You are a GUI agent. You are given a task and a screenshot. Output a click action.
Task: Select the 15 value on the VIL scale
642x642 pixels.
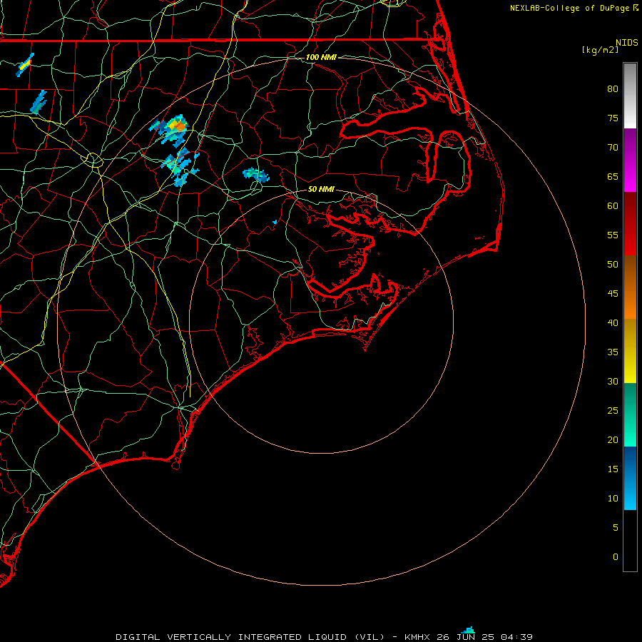pyautogui.click(x=613, y=469)
